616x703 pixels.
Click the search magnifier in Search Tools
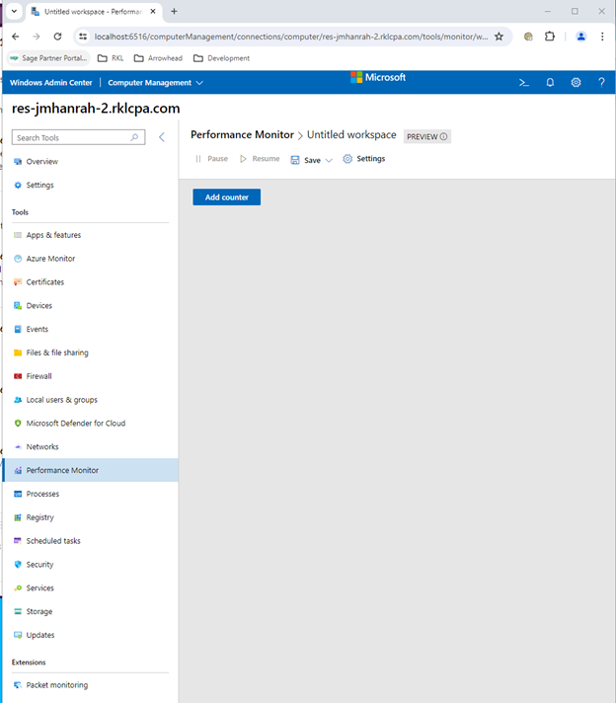[x=134, y=137]
